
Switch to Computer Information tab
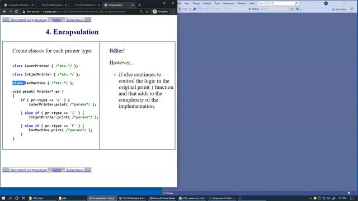pos(18,5)
